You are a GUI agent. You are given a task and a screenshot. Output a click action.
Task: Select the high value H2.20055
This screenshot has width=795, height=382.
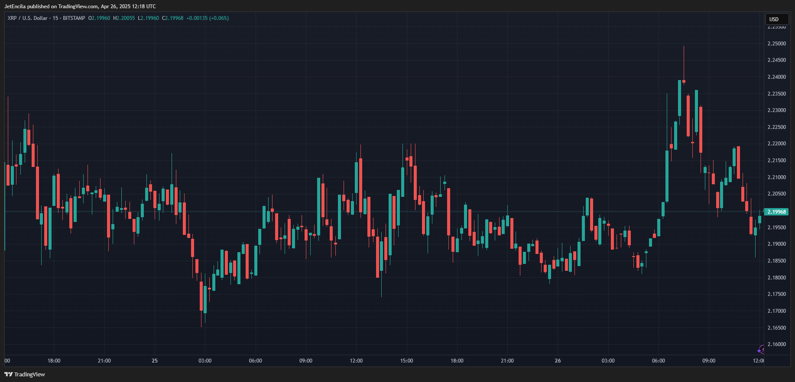point(124,18)
